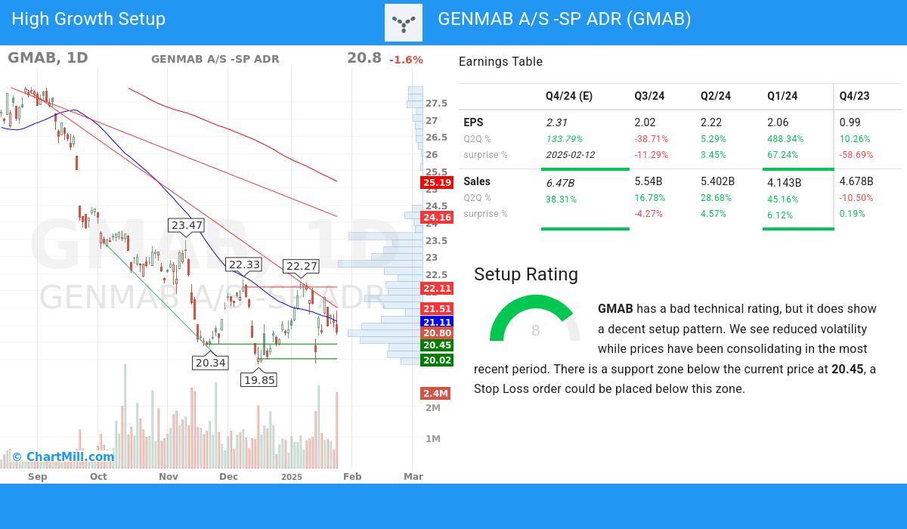Image resolution: width=907 pixels, height=529 pixels.
Task: Select the 22.33 peak price label
Action: 244,264
